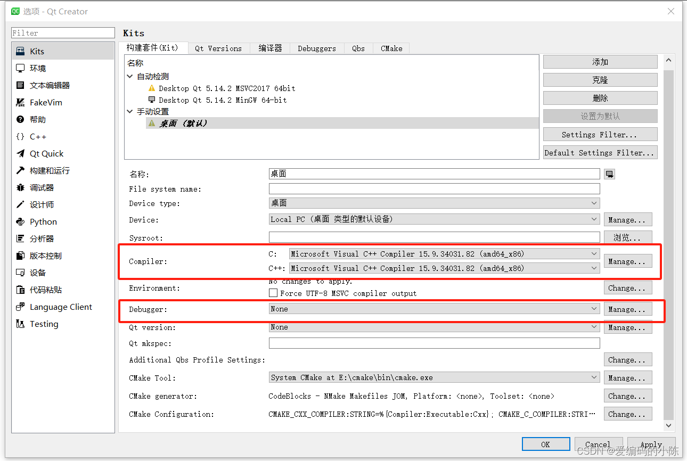Click the Filter search field
The image size is (687, 461).
coord(63,33)
